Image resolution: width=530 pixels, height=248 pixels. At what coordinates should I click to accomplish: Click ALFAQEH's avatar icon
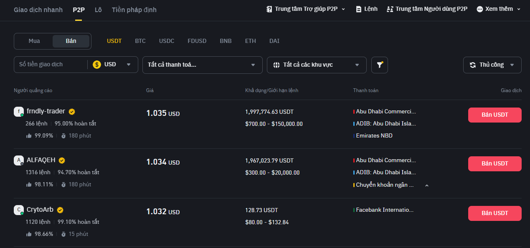18,160
